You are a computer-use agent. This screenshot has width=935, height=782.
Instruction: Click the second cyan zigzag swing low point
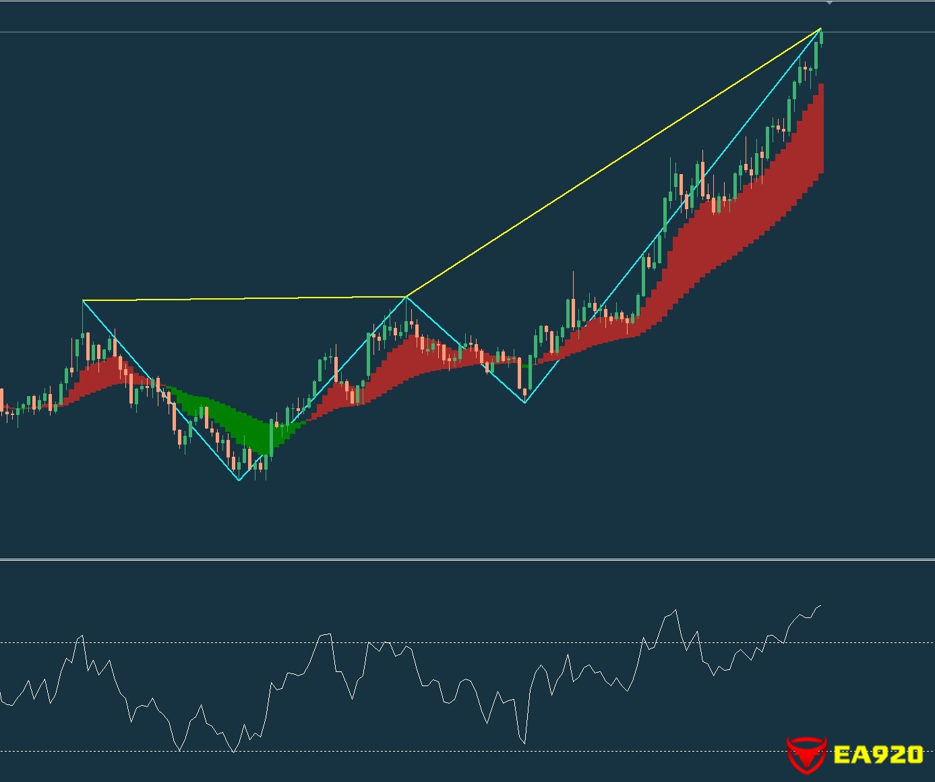point(525,402)
